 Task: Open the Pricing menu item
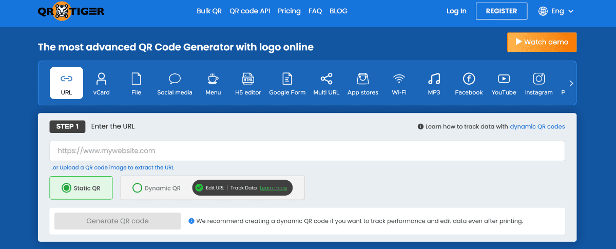coord(289,11)
